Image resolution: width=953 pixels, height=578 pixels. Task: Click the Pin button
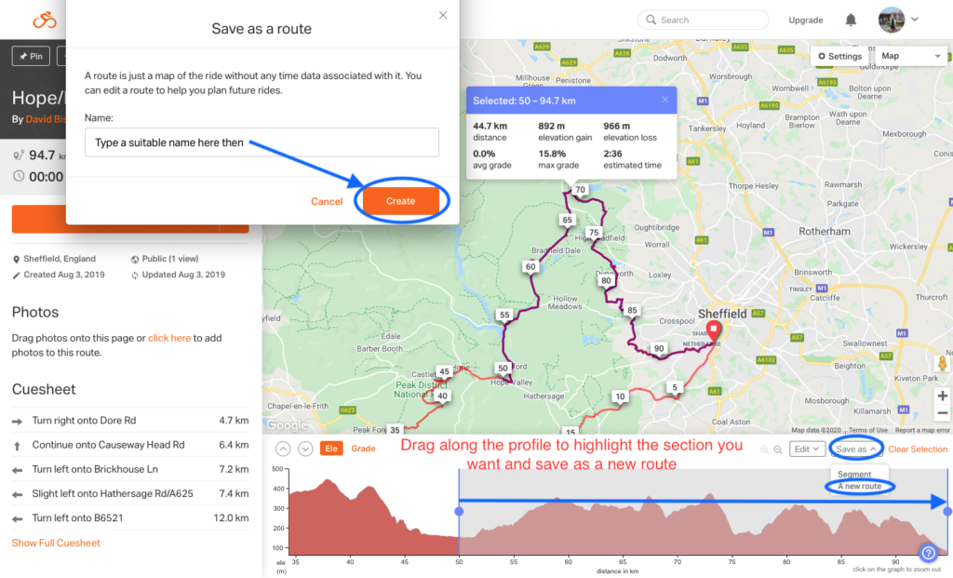[x=31, y=56]
